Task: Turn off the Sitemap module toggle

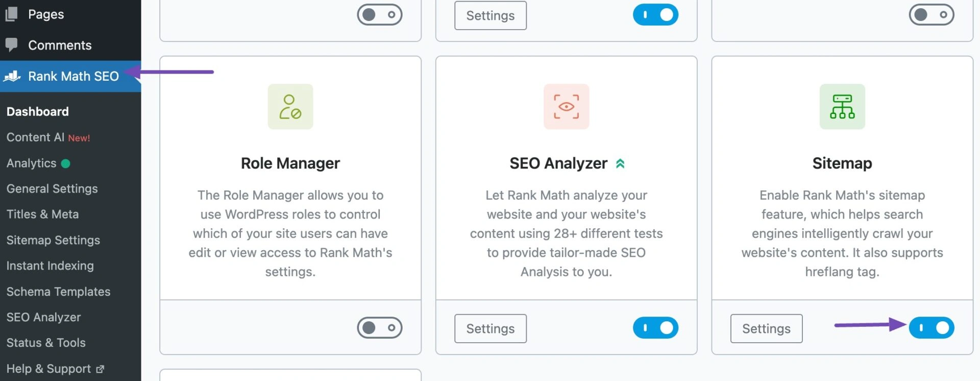Action: pyautogui.click(x=931, y=328)
